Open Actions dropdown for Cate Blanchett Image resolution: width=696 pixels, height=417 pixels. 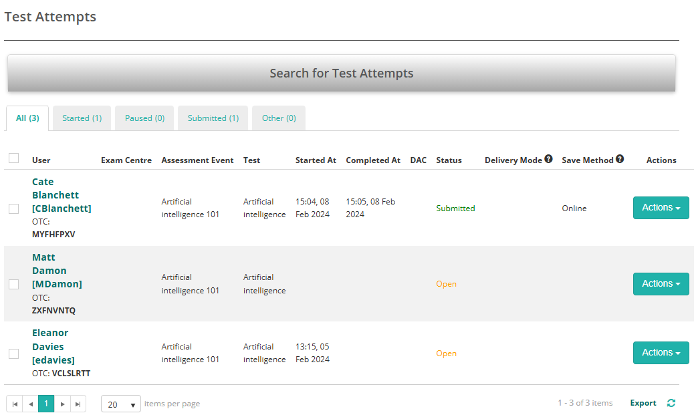tap(661, 208)
